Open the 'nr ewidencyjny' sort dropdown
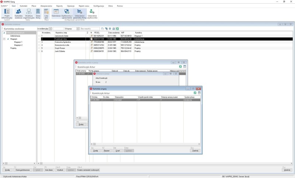 tap(50, 28)
